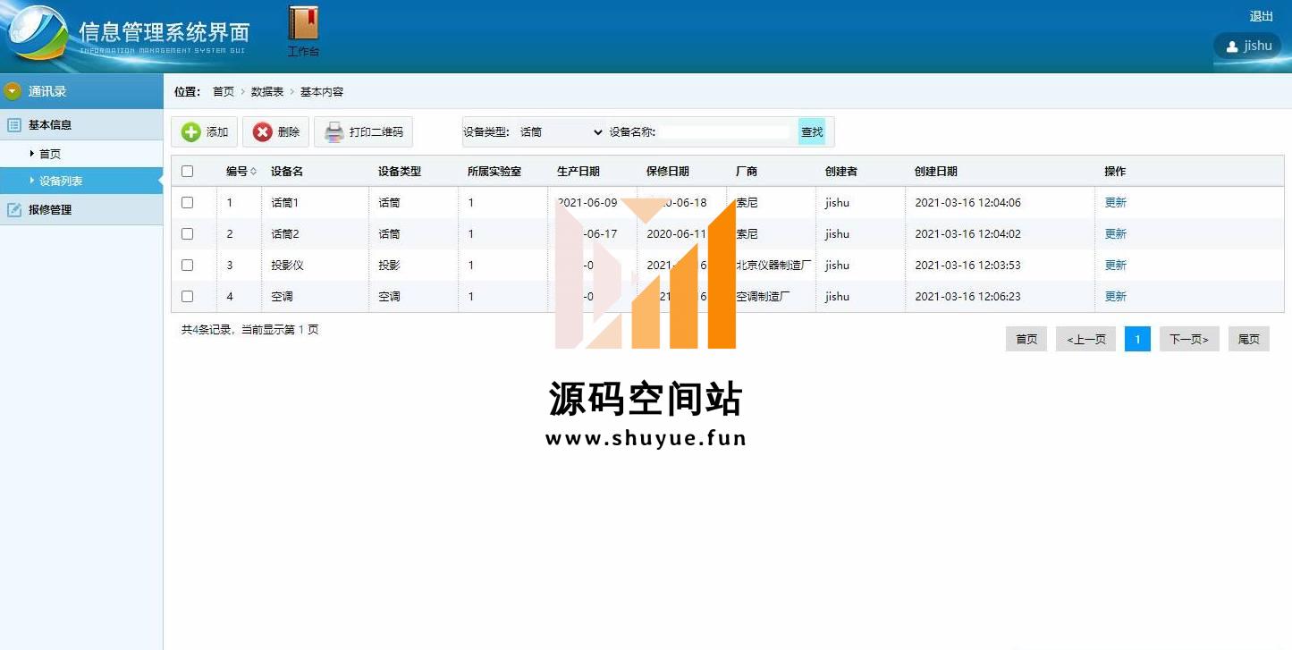1292x650 pixels.
Task: Click the 报修管理 edit icon
Action: (14, 210)
